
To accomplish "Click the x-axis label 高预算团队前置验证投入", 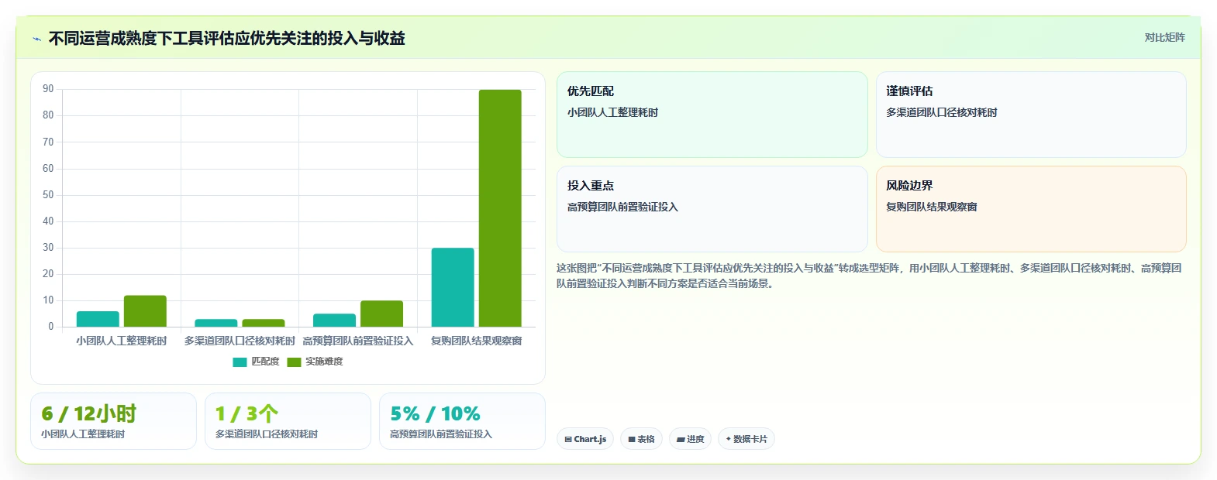I will click(x=358, y=341).
